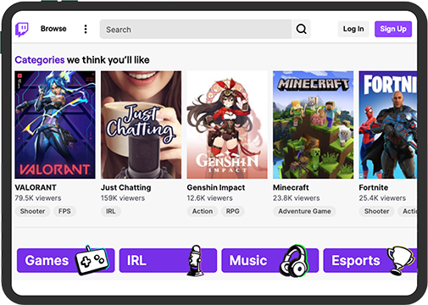
Task: Click the Twitch logo icon
Action: click(x=22, y=30)
